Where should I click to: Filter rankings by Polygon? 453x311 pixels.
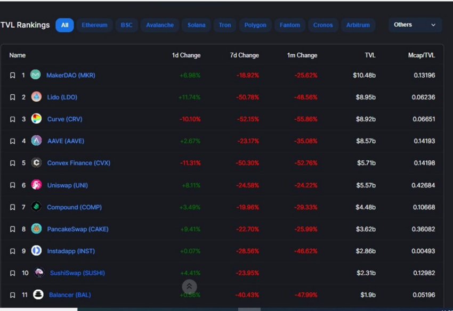[x=255, y=25]
